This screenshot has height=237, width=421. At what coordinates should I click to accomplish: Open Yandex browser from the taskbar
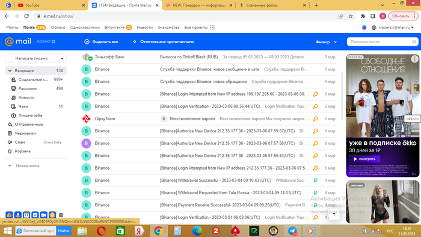[139, 231]
